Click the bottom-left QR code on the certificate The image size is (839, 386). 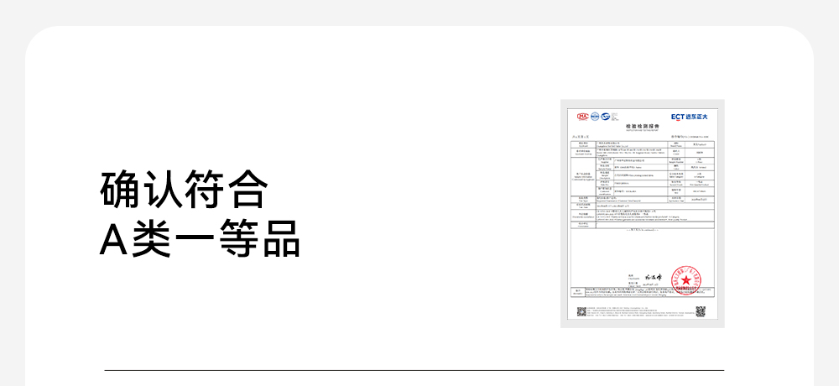coord(581,311)
